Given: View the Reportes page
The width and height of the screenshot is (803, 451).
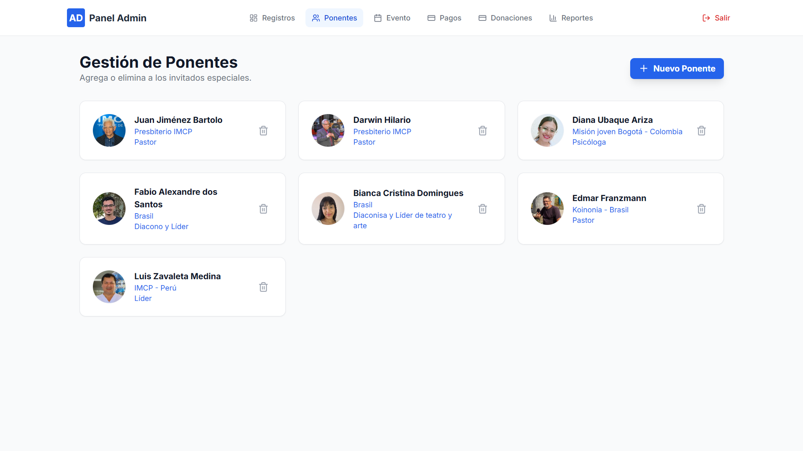Looking at the screenshot, I should tap(571, 18).
